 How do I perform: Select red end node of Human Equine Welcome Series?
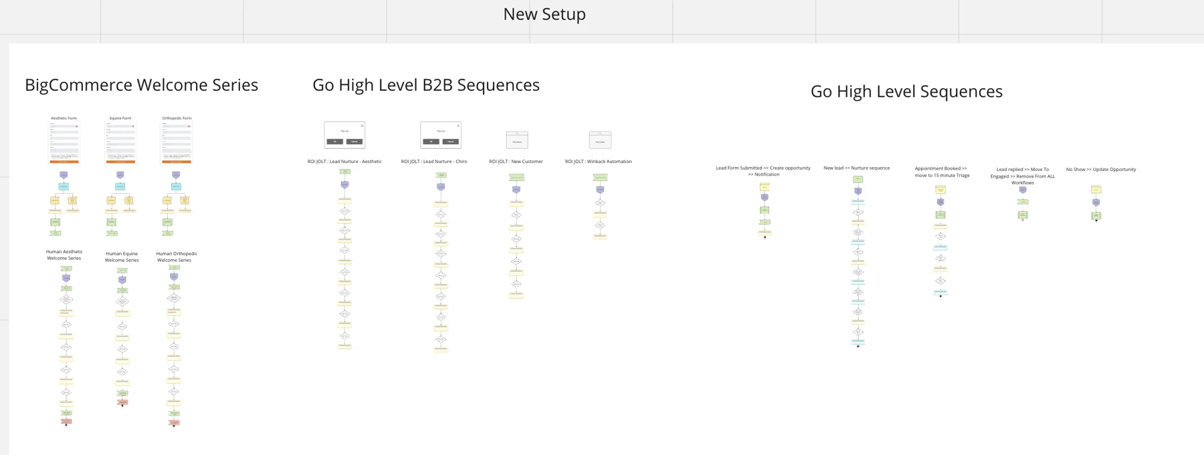[122, 402]
